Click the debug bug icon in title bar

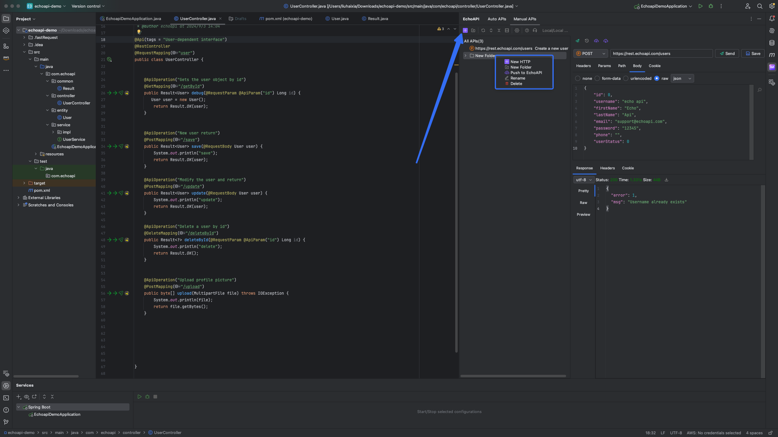click(711, 6)
